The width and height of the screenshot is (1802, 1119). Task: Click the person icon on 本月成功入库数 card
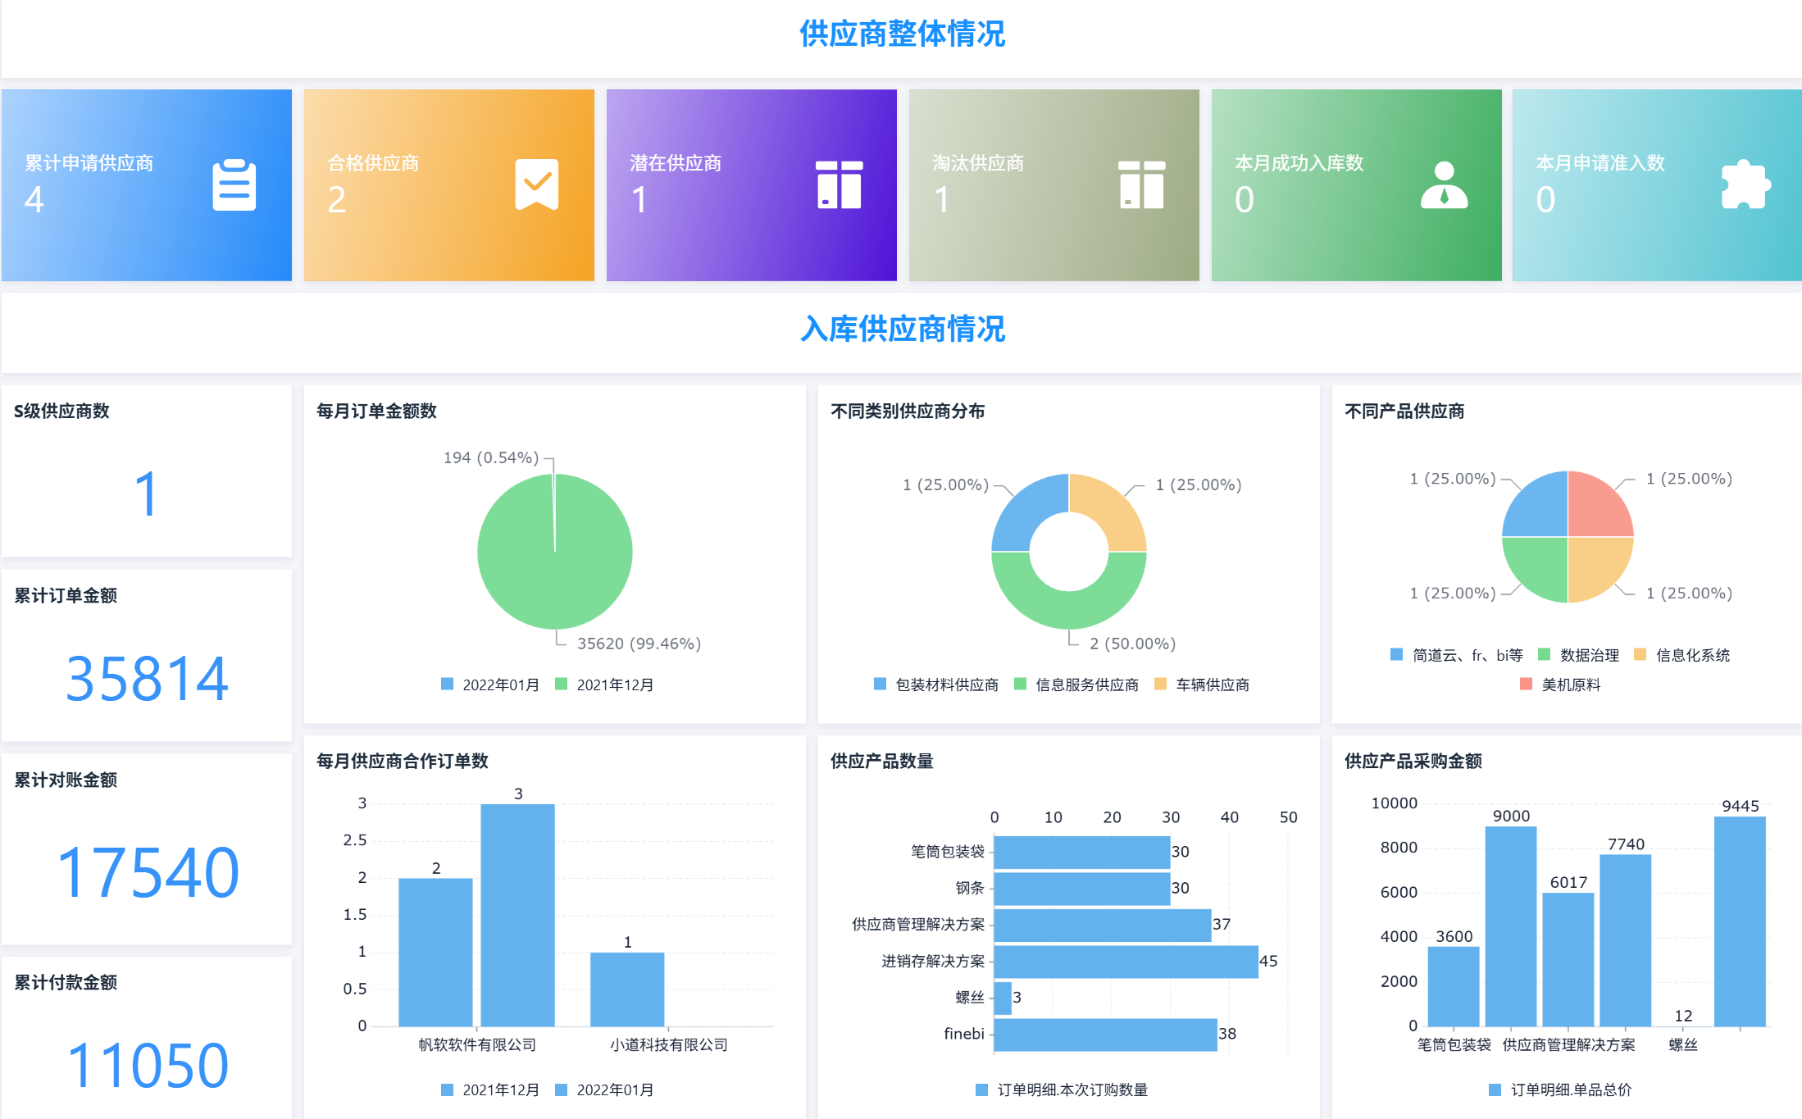1444,184
